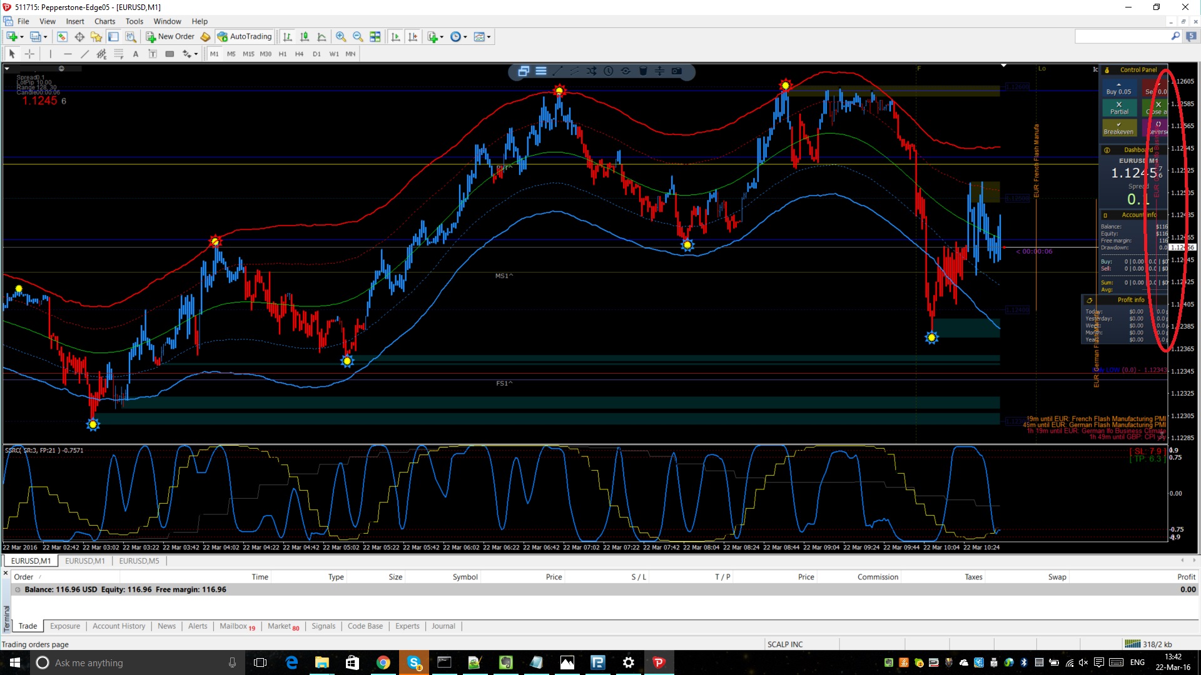Select the trendline drawing tool
Image resolution: width=1201 pixels, height=675 pixels.
(x=85, y=54)
